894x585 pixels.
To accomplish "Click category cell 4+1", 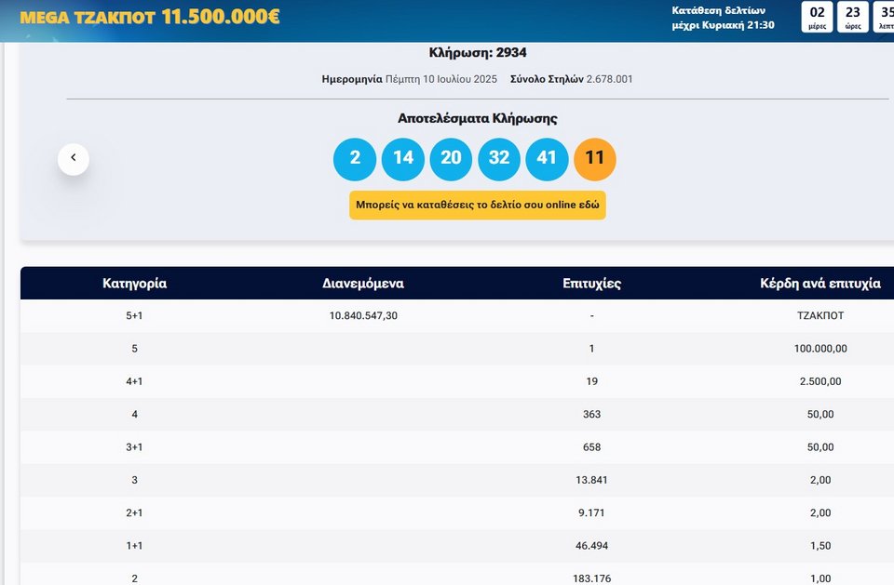I will pos(134,381).
